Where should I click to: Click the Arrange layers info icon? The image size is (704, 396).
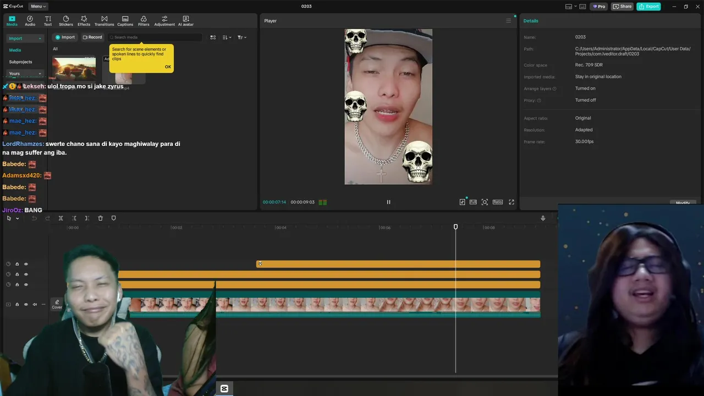click(554, 89)
